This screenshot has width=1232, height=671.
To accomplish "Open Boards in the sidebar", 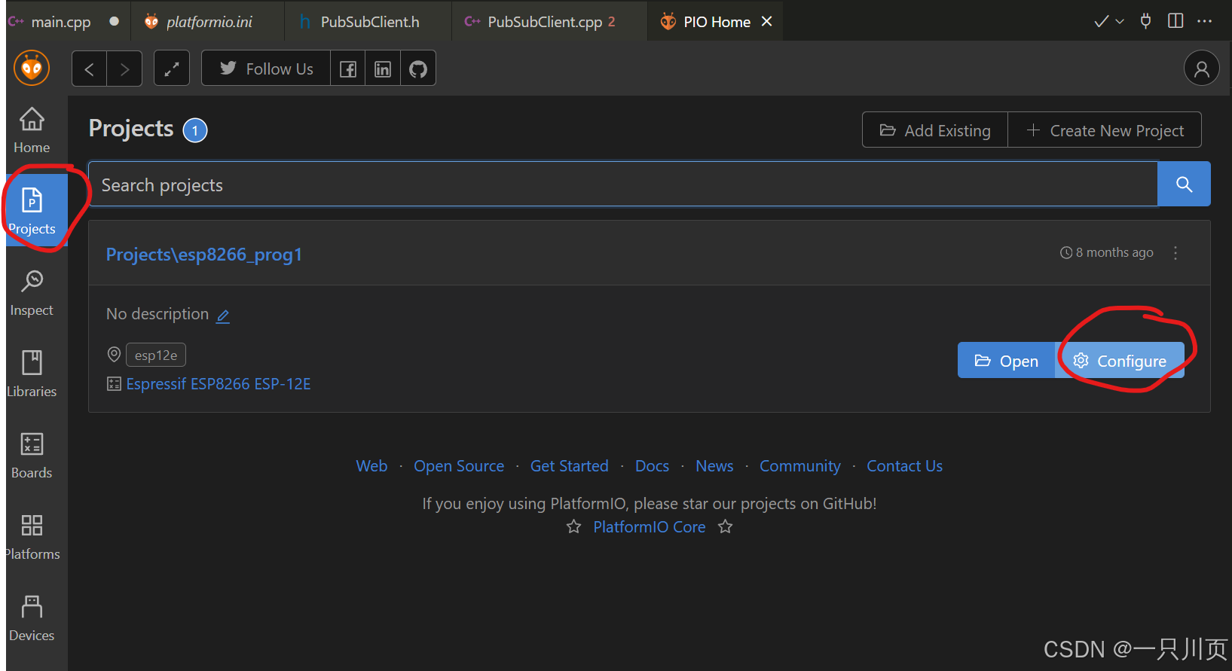I will coord(32,456).
